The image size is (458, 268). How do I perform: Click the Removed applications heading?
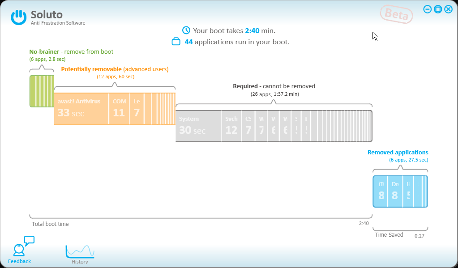point(398,153)
